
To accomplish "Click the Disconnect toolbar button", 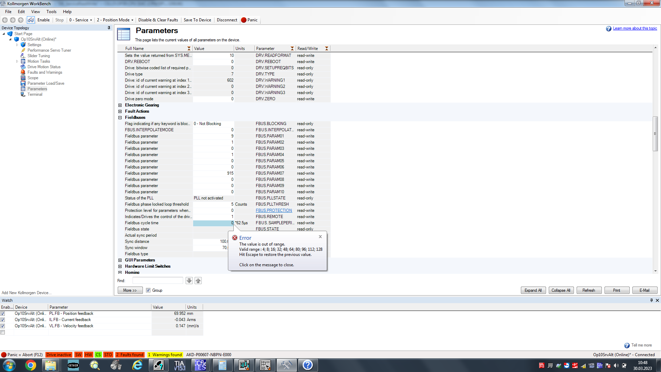I will (227, 20).
